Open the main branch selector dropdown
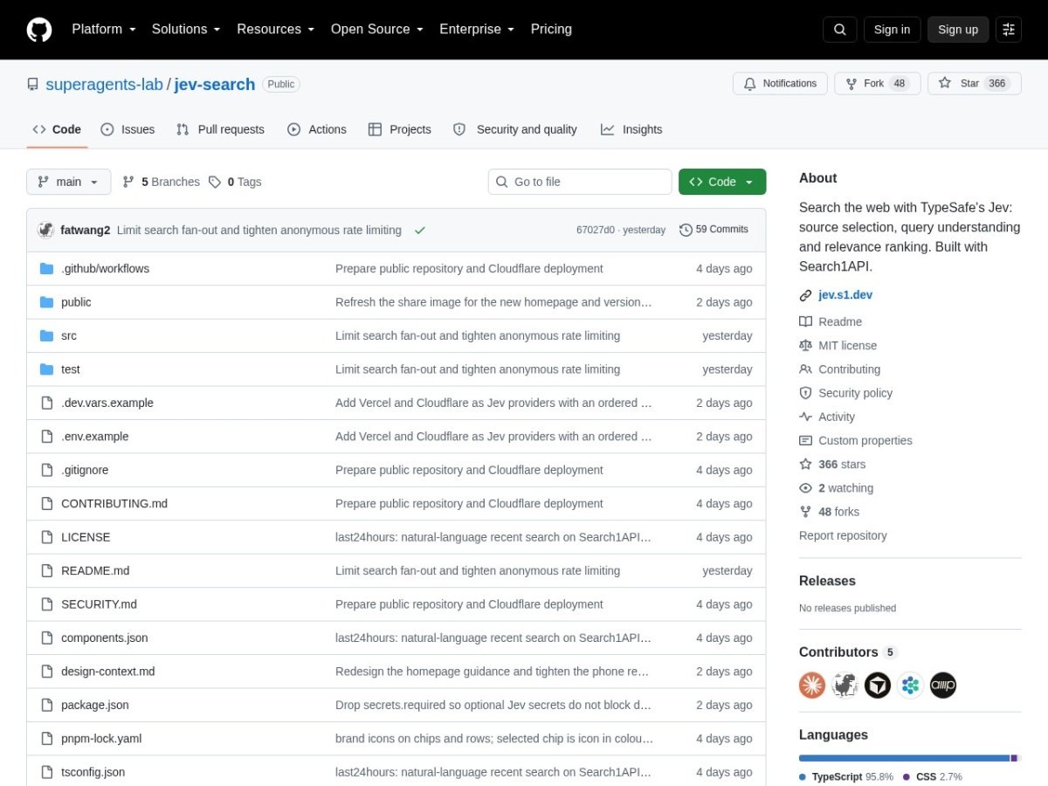 [x=69, y=182]
